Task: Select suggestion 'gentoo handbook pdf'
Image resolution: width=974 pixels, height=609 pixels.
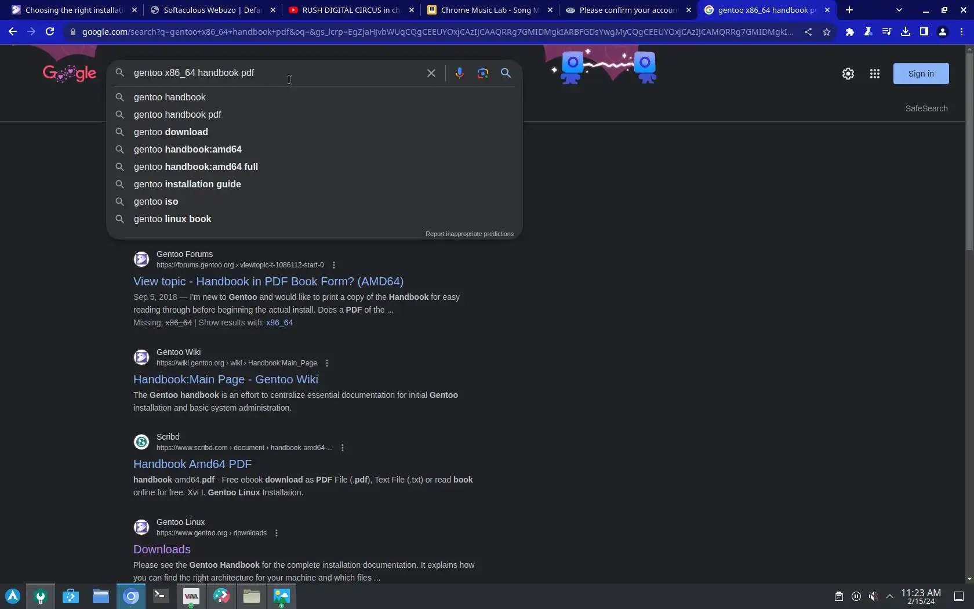Action: pos(314,115)
